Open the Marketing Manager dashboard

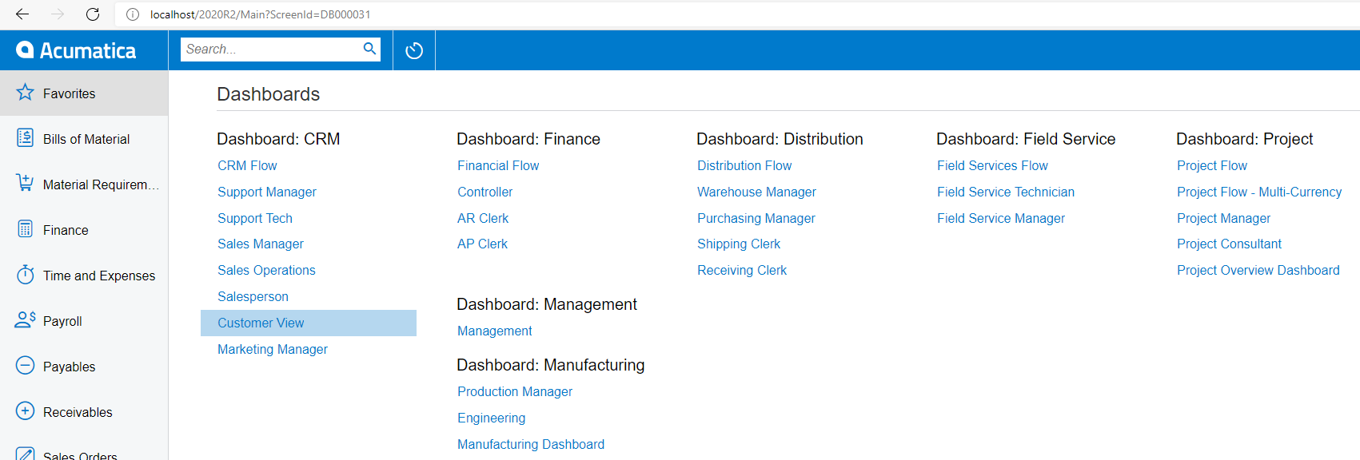273,349
